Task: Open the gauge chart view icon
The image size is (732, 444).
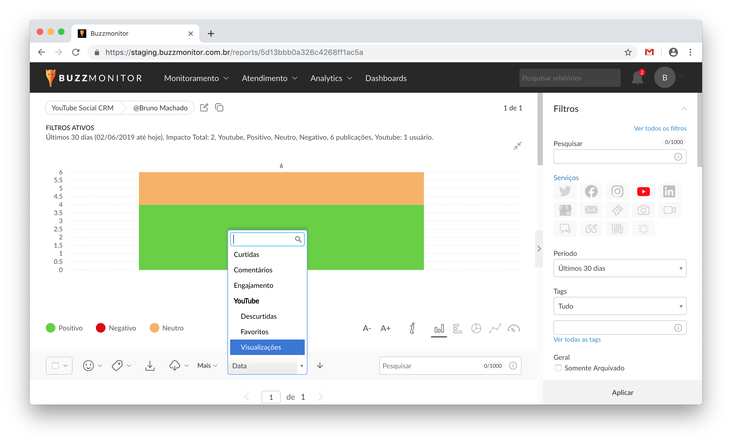Action: pos(514,328)
